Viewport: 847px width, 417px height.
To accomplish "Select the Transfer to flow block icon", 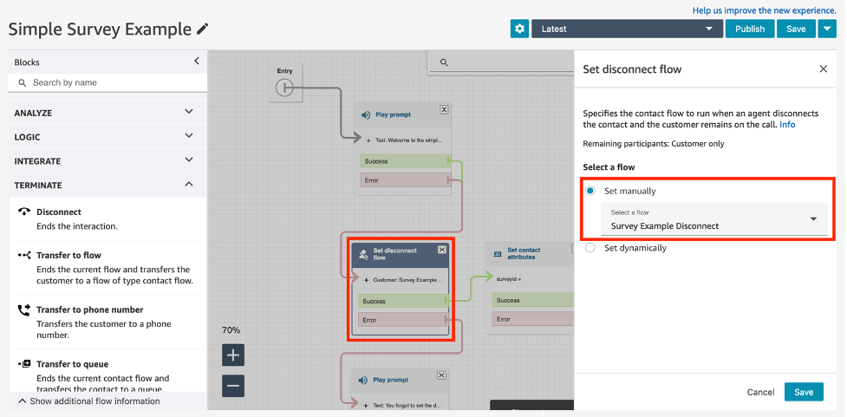I will [23, 255].
